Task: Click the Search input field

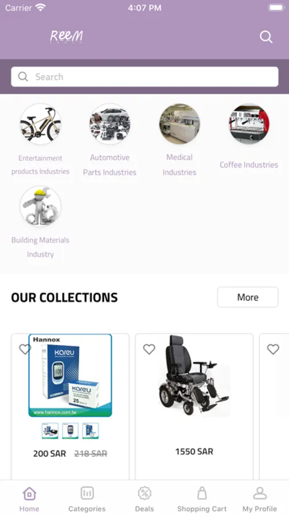Action: point(145,77)
